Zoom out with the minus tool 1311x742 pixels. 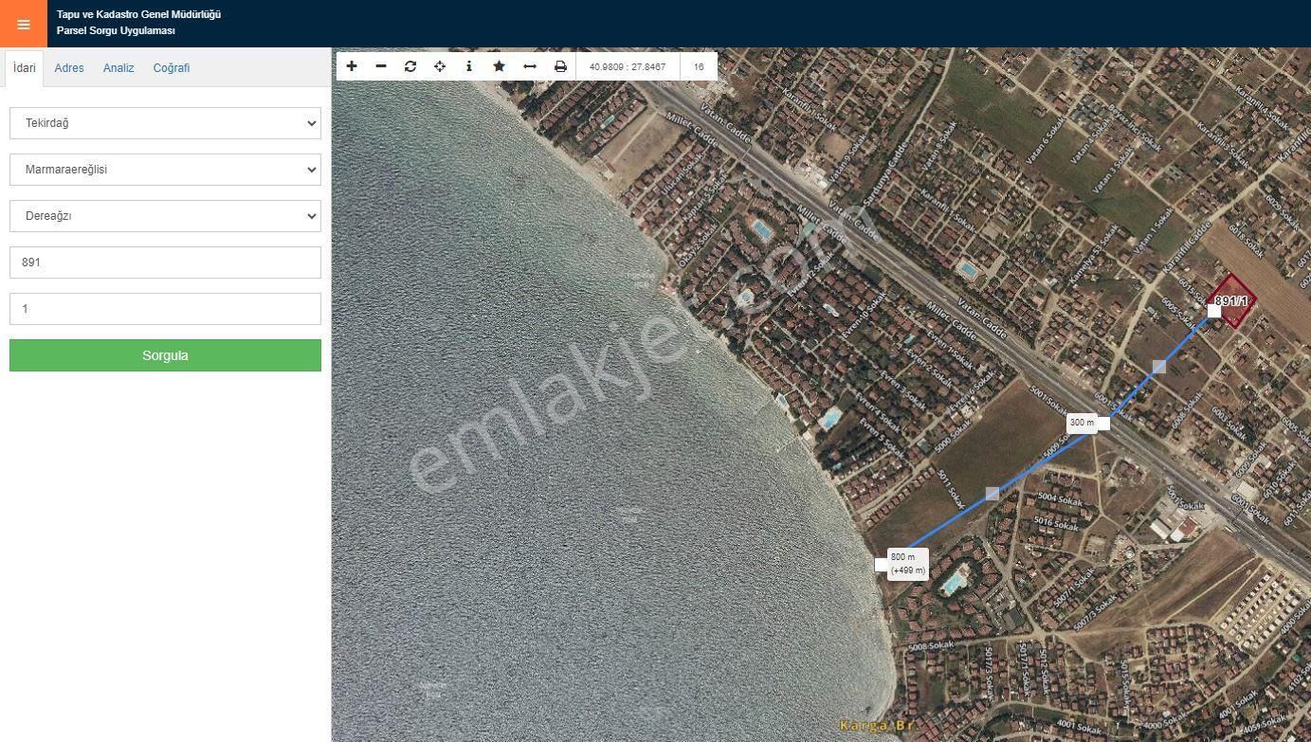(x=381, y=66)
